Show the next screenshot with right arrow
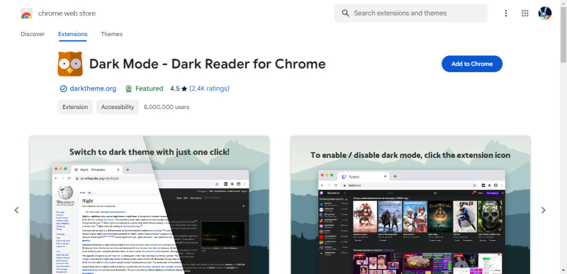Image resolution: width=567 pixels, height=274 pixels. [543, 210]
